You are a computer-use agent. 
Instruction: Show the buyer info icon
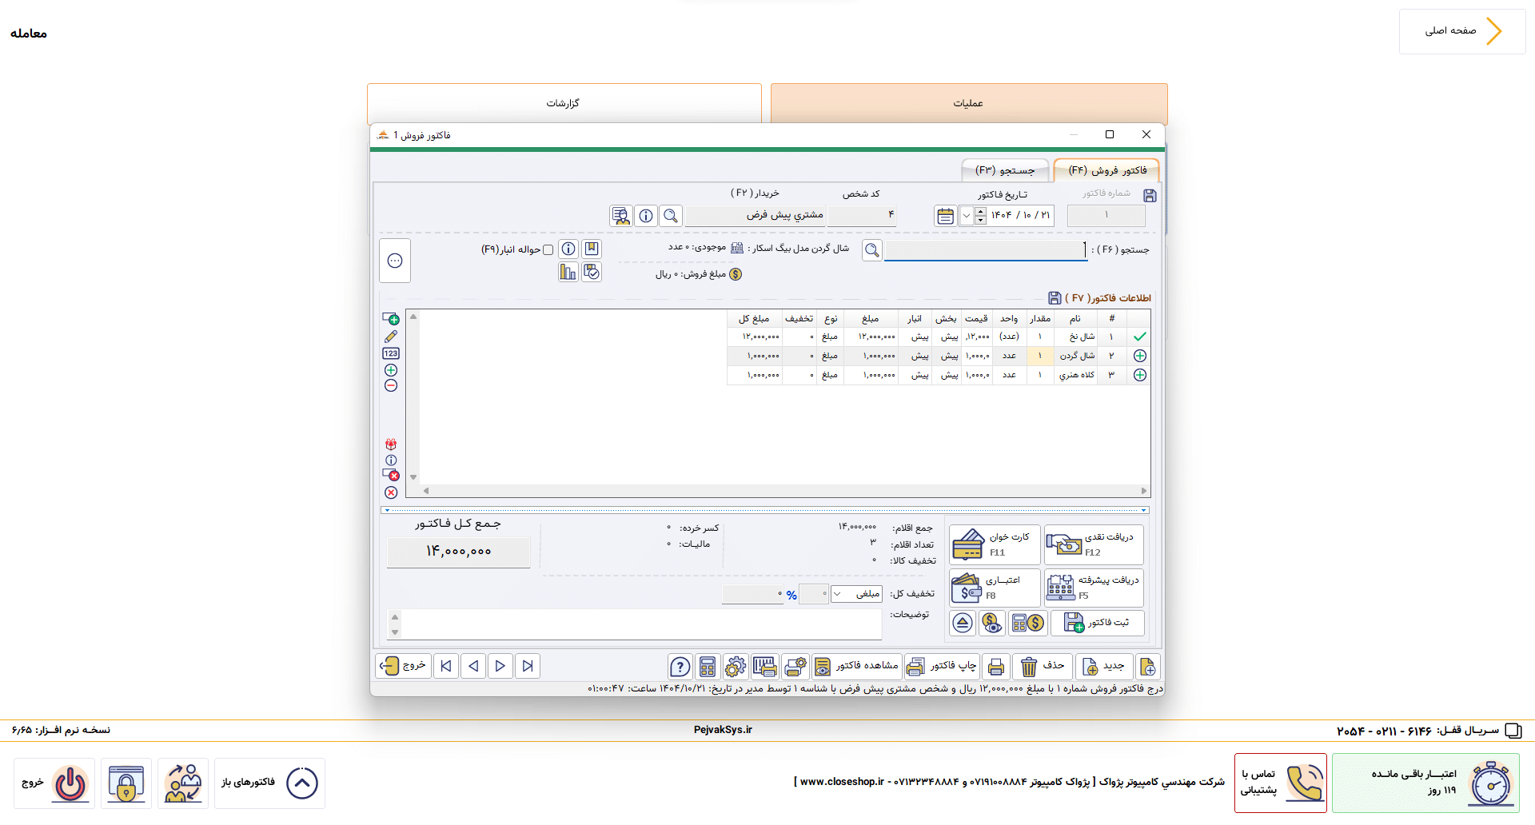(646, 216)
